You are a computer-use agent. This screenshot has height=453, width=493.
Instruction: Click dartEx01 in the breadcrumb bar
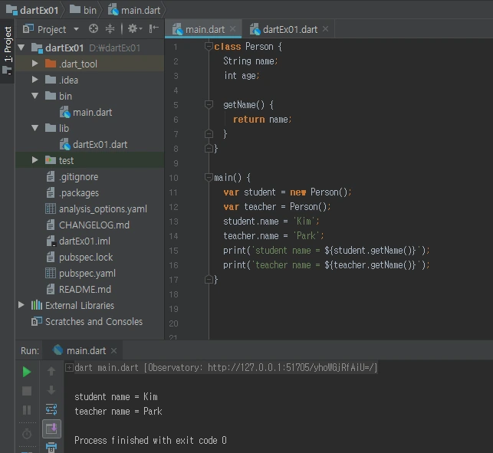coord(32,10)
